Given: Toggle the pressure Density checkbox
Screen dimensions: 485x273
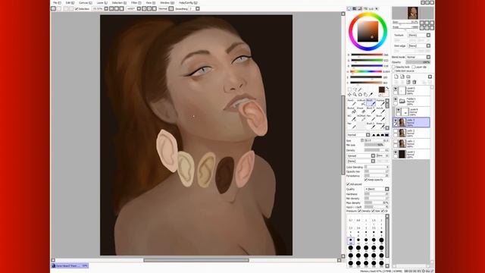Looking at the screenshot, I should pos(359,211).
